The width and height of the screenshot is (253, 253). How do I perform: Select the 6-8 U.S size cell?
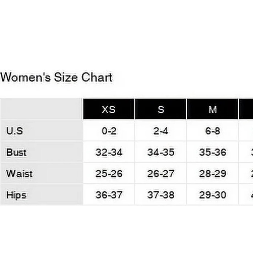point(213,131)
